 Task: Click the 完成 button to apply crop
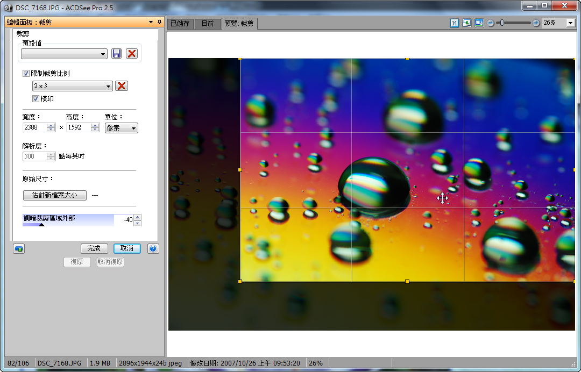pos(94,248)
